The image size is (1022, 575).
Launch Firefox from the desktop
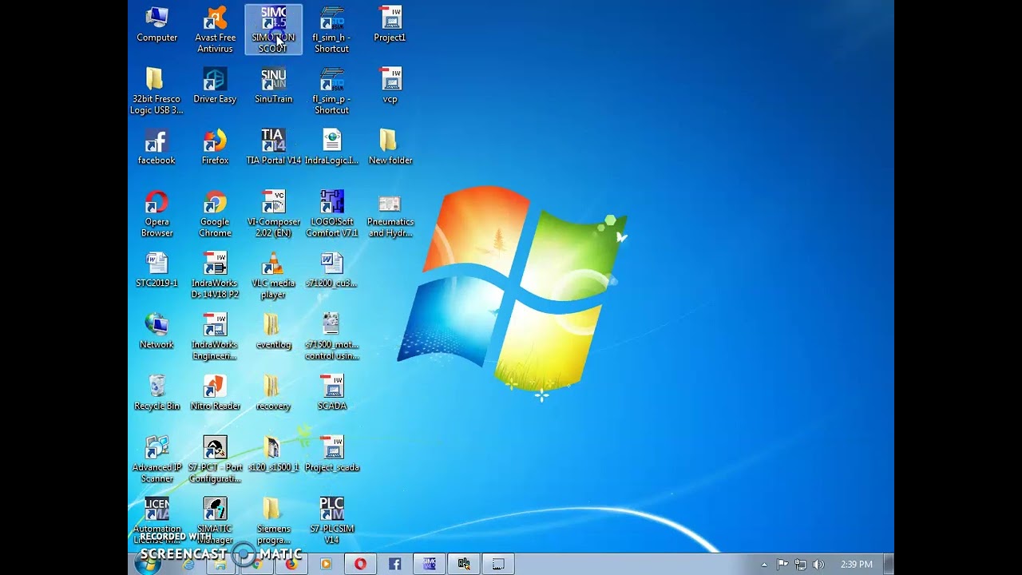pyautogui.click(x=215, y=148)
